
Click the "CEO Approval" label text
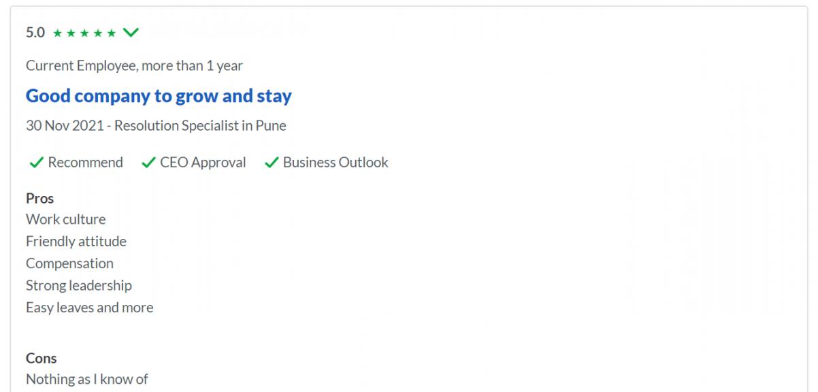(203, 163)
